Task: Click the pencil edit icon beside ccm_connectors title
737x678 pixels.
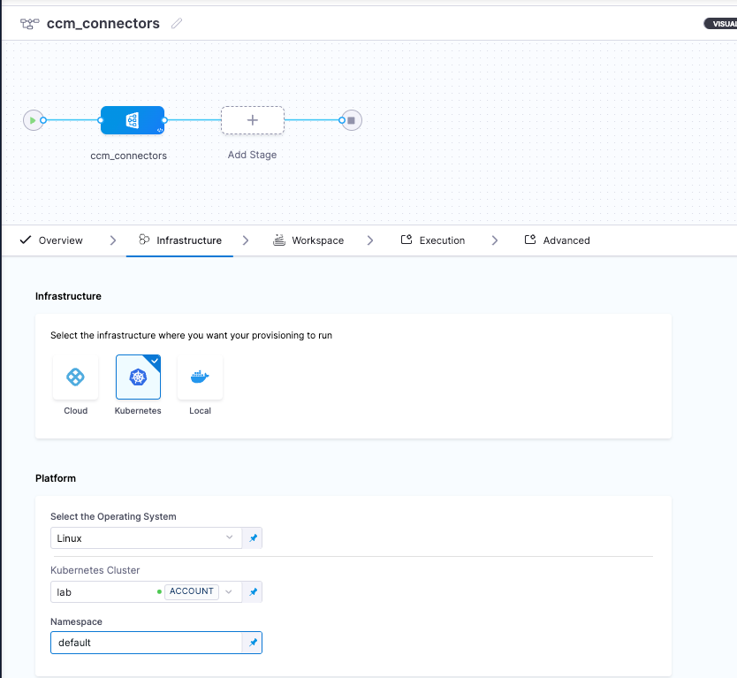Action: pyautogui.click(x=177, y=24)
